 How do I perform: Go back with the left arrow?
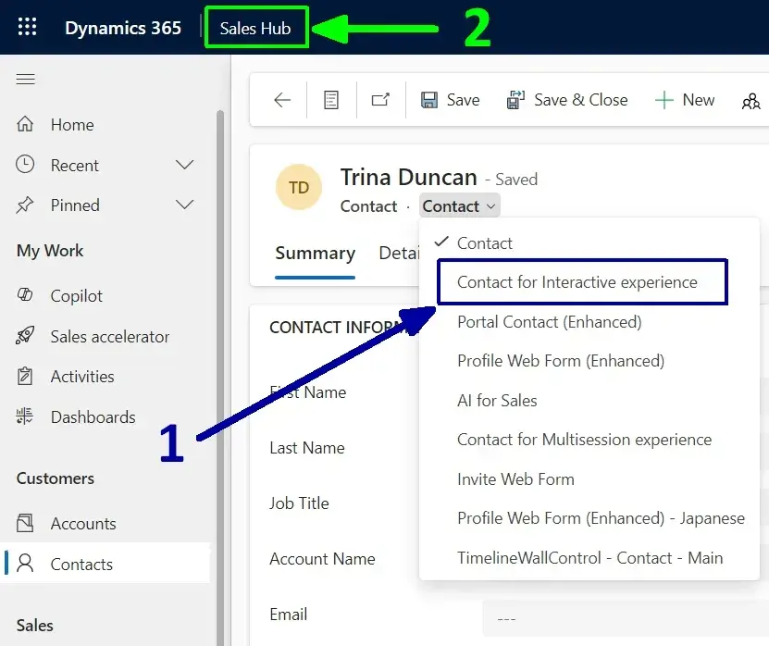[282, 100]
